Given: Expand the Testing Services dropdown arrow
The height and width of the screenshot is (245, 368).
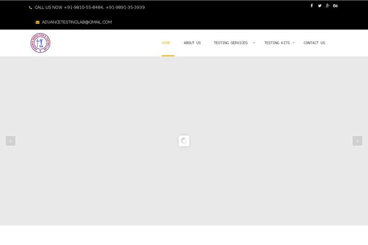Looking at the screenshot, I should tap(254, 43).
